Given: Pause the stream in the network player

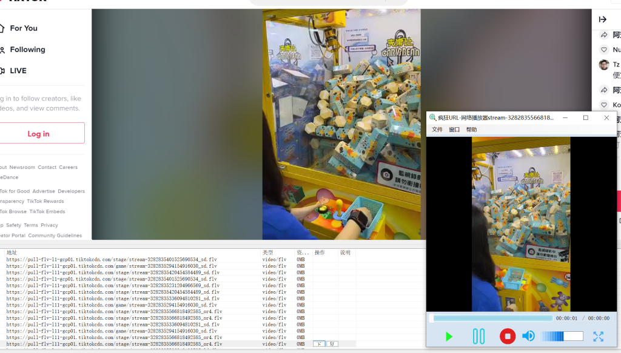Looking at the screenshot, I should coord(479,337).
